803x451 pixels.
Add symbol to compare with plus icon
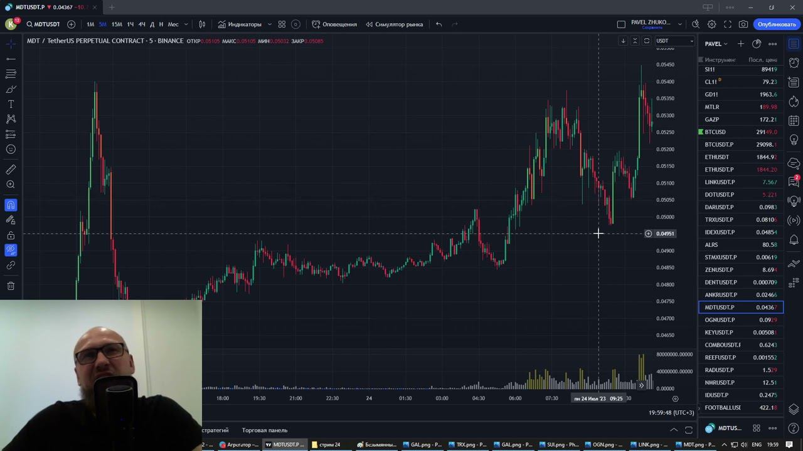click(71, 24)
